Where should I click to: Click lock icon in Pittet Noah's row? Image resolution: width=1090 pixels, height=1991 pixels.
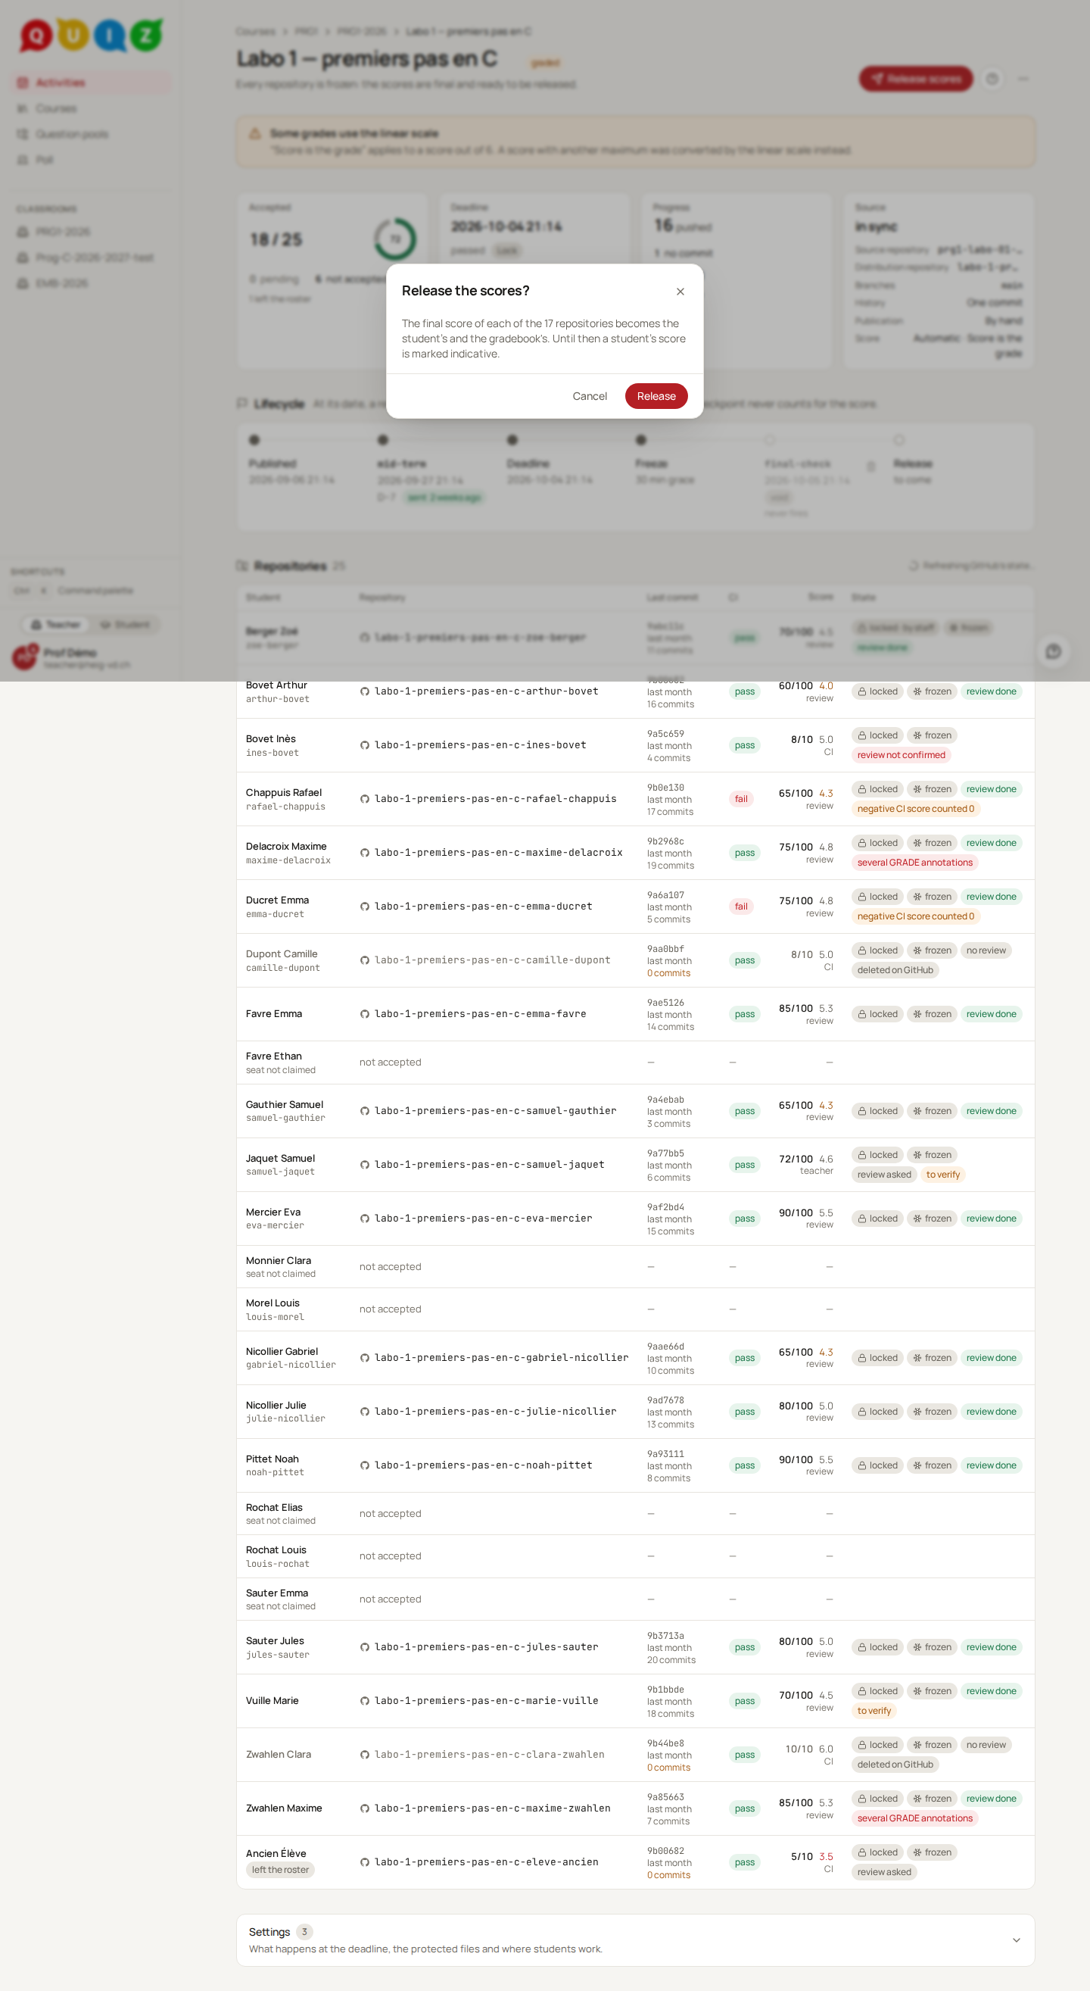(x=862, y=1465)
